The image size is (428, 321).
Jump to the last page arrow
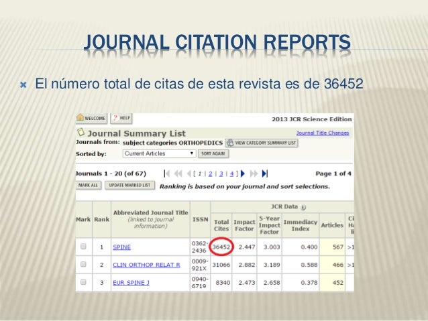click(265, 174)
